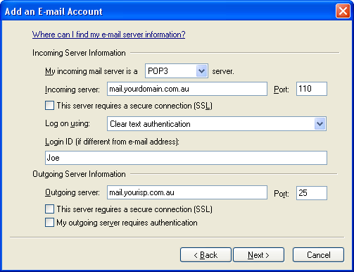Viewport: 354px width, 272px height.
Task: Open the Clear text authentication dropdown arrow
Action: coord(320,124)
